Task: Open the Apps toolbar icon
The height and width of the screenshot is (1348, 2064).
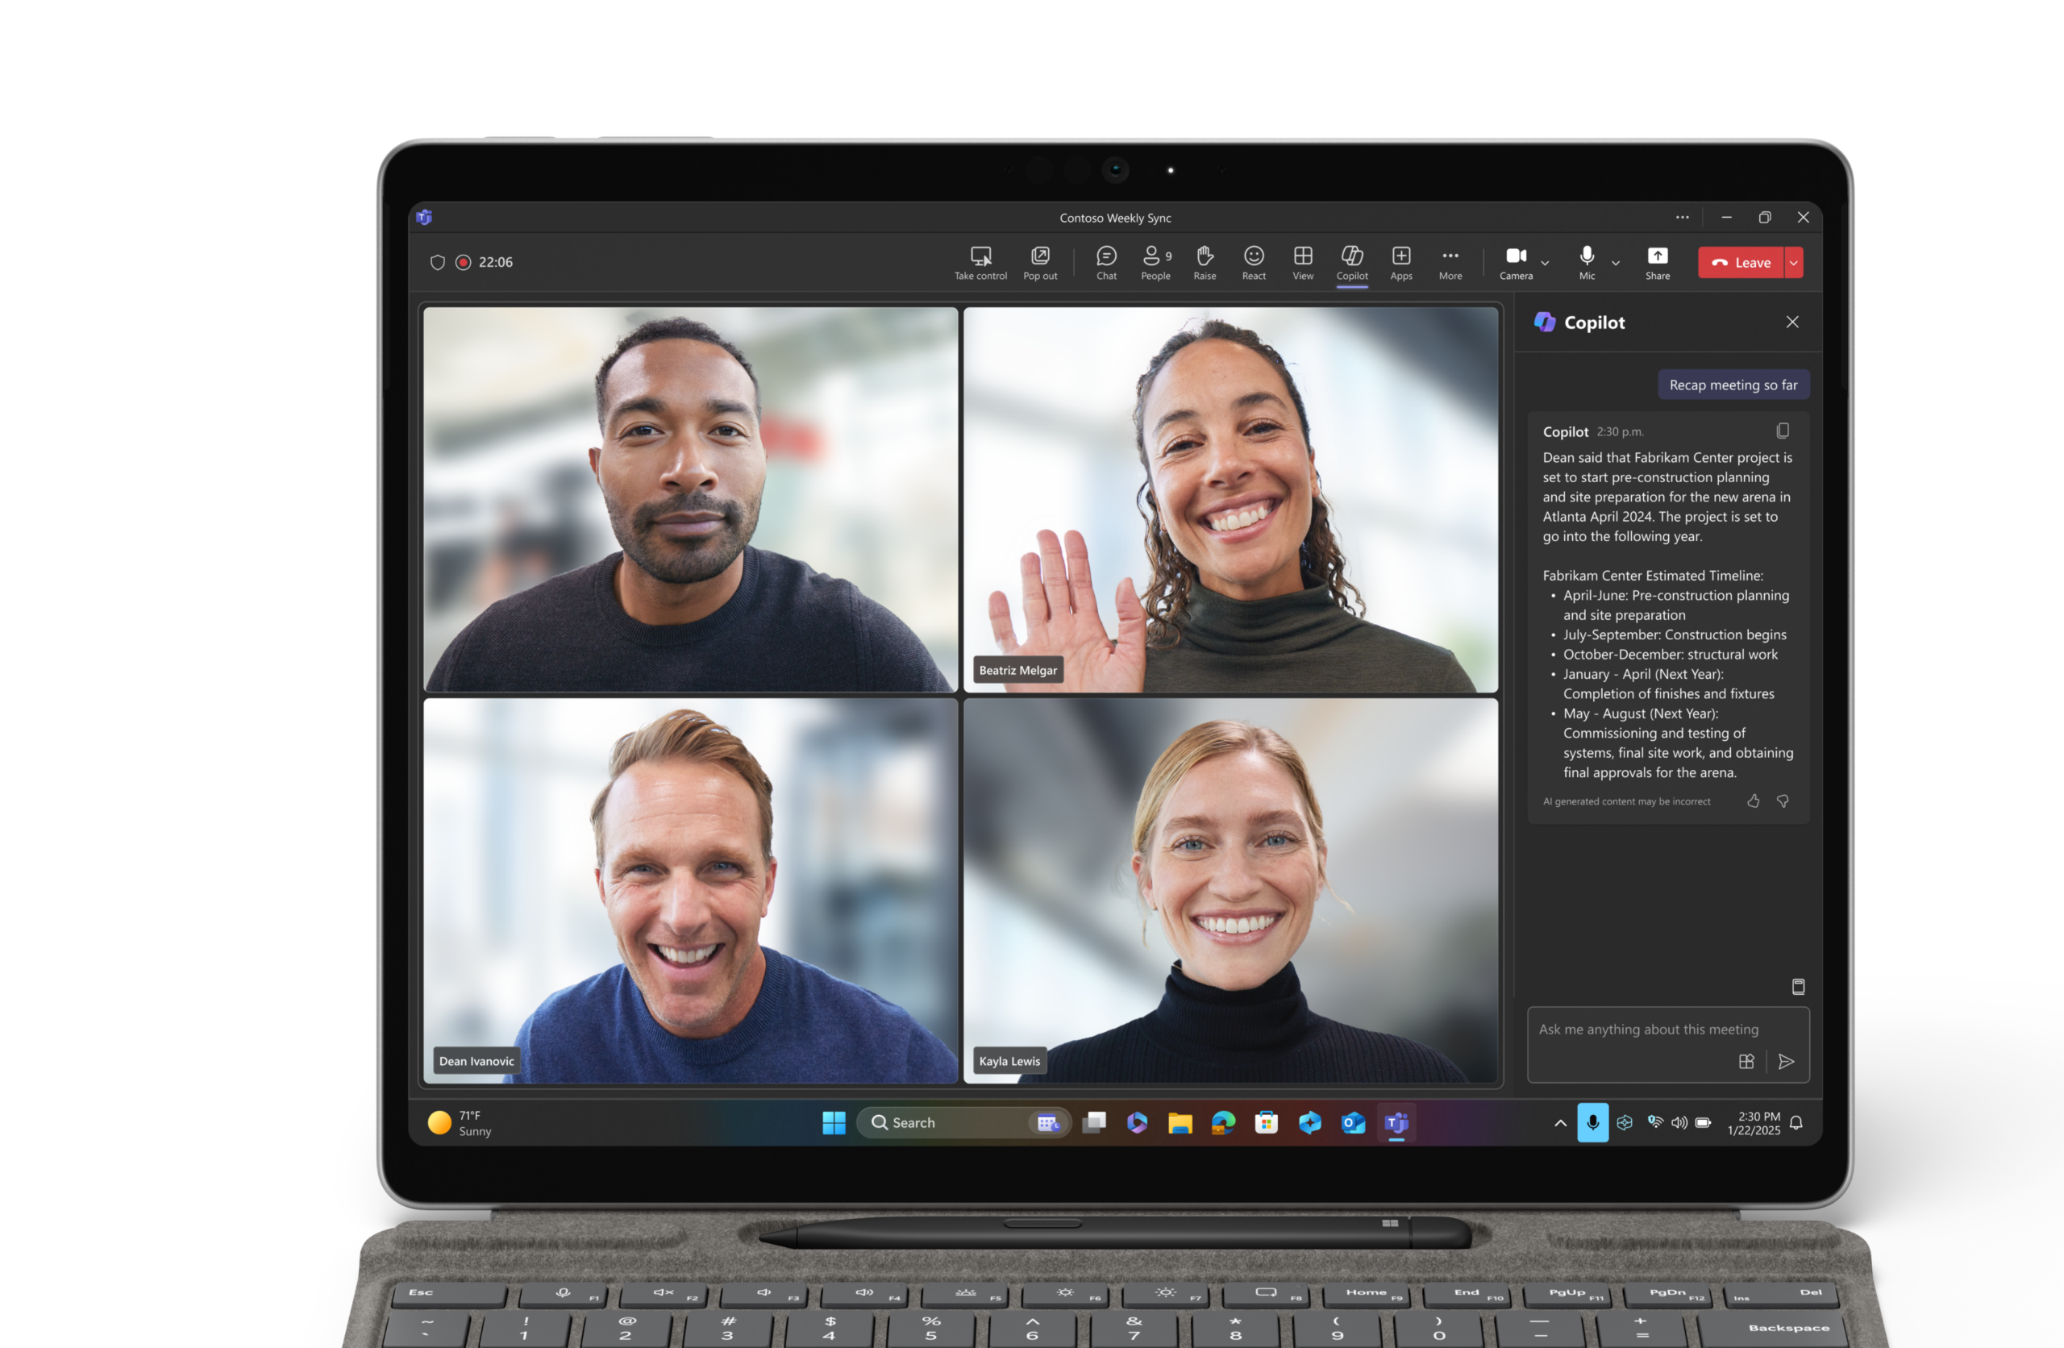Action: coord(1400,262)
